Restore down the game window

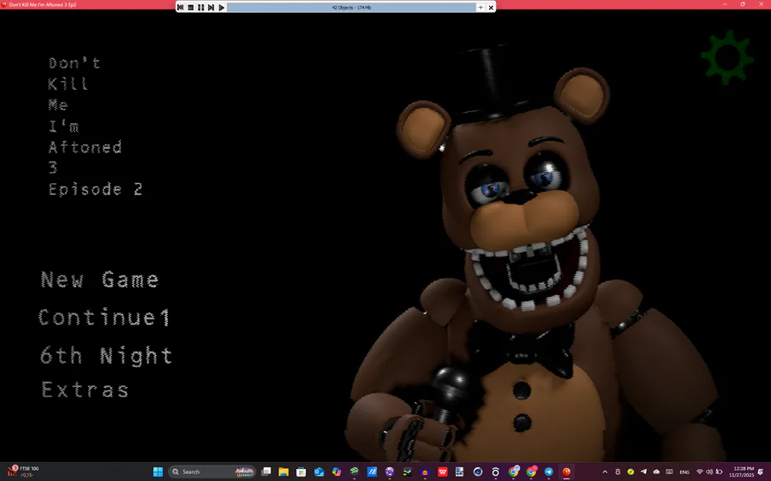(743, 4)
